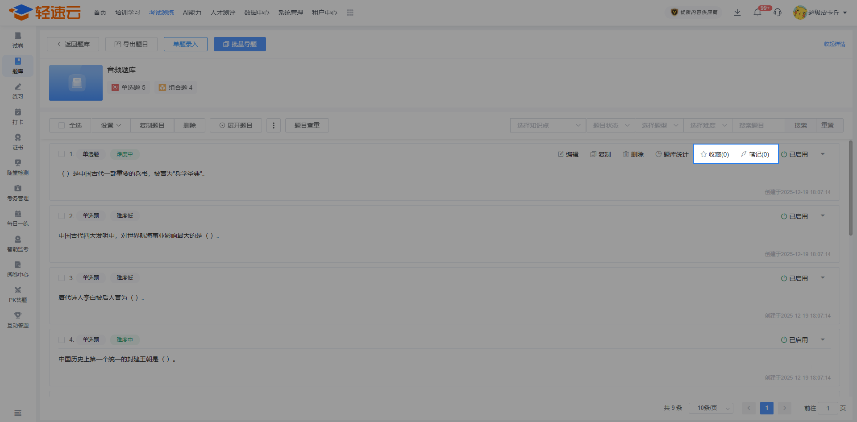Click the 批量导题 button
Viewport: 857px width, 422px height.
[x=240, y=44]
